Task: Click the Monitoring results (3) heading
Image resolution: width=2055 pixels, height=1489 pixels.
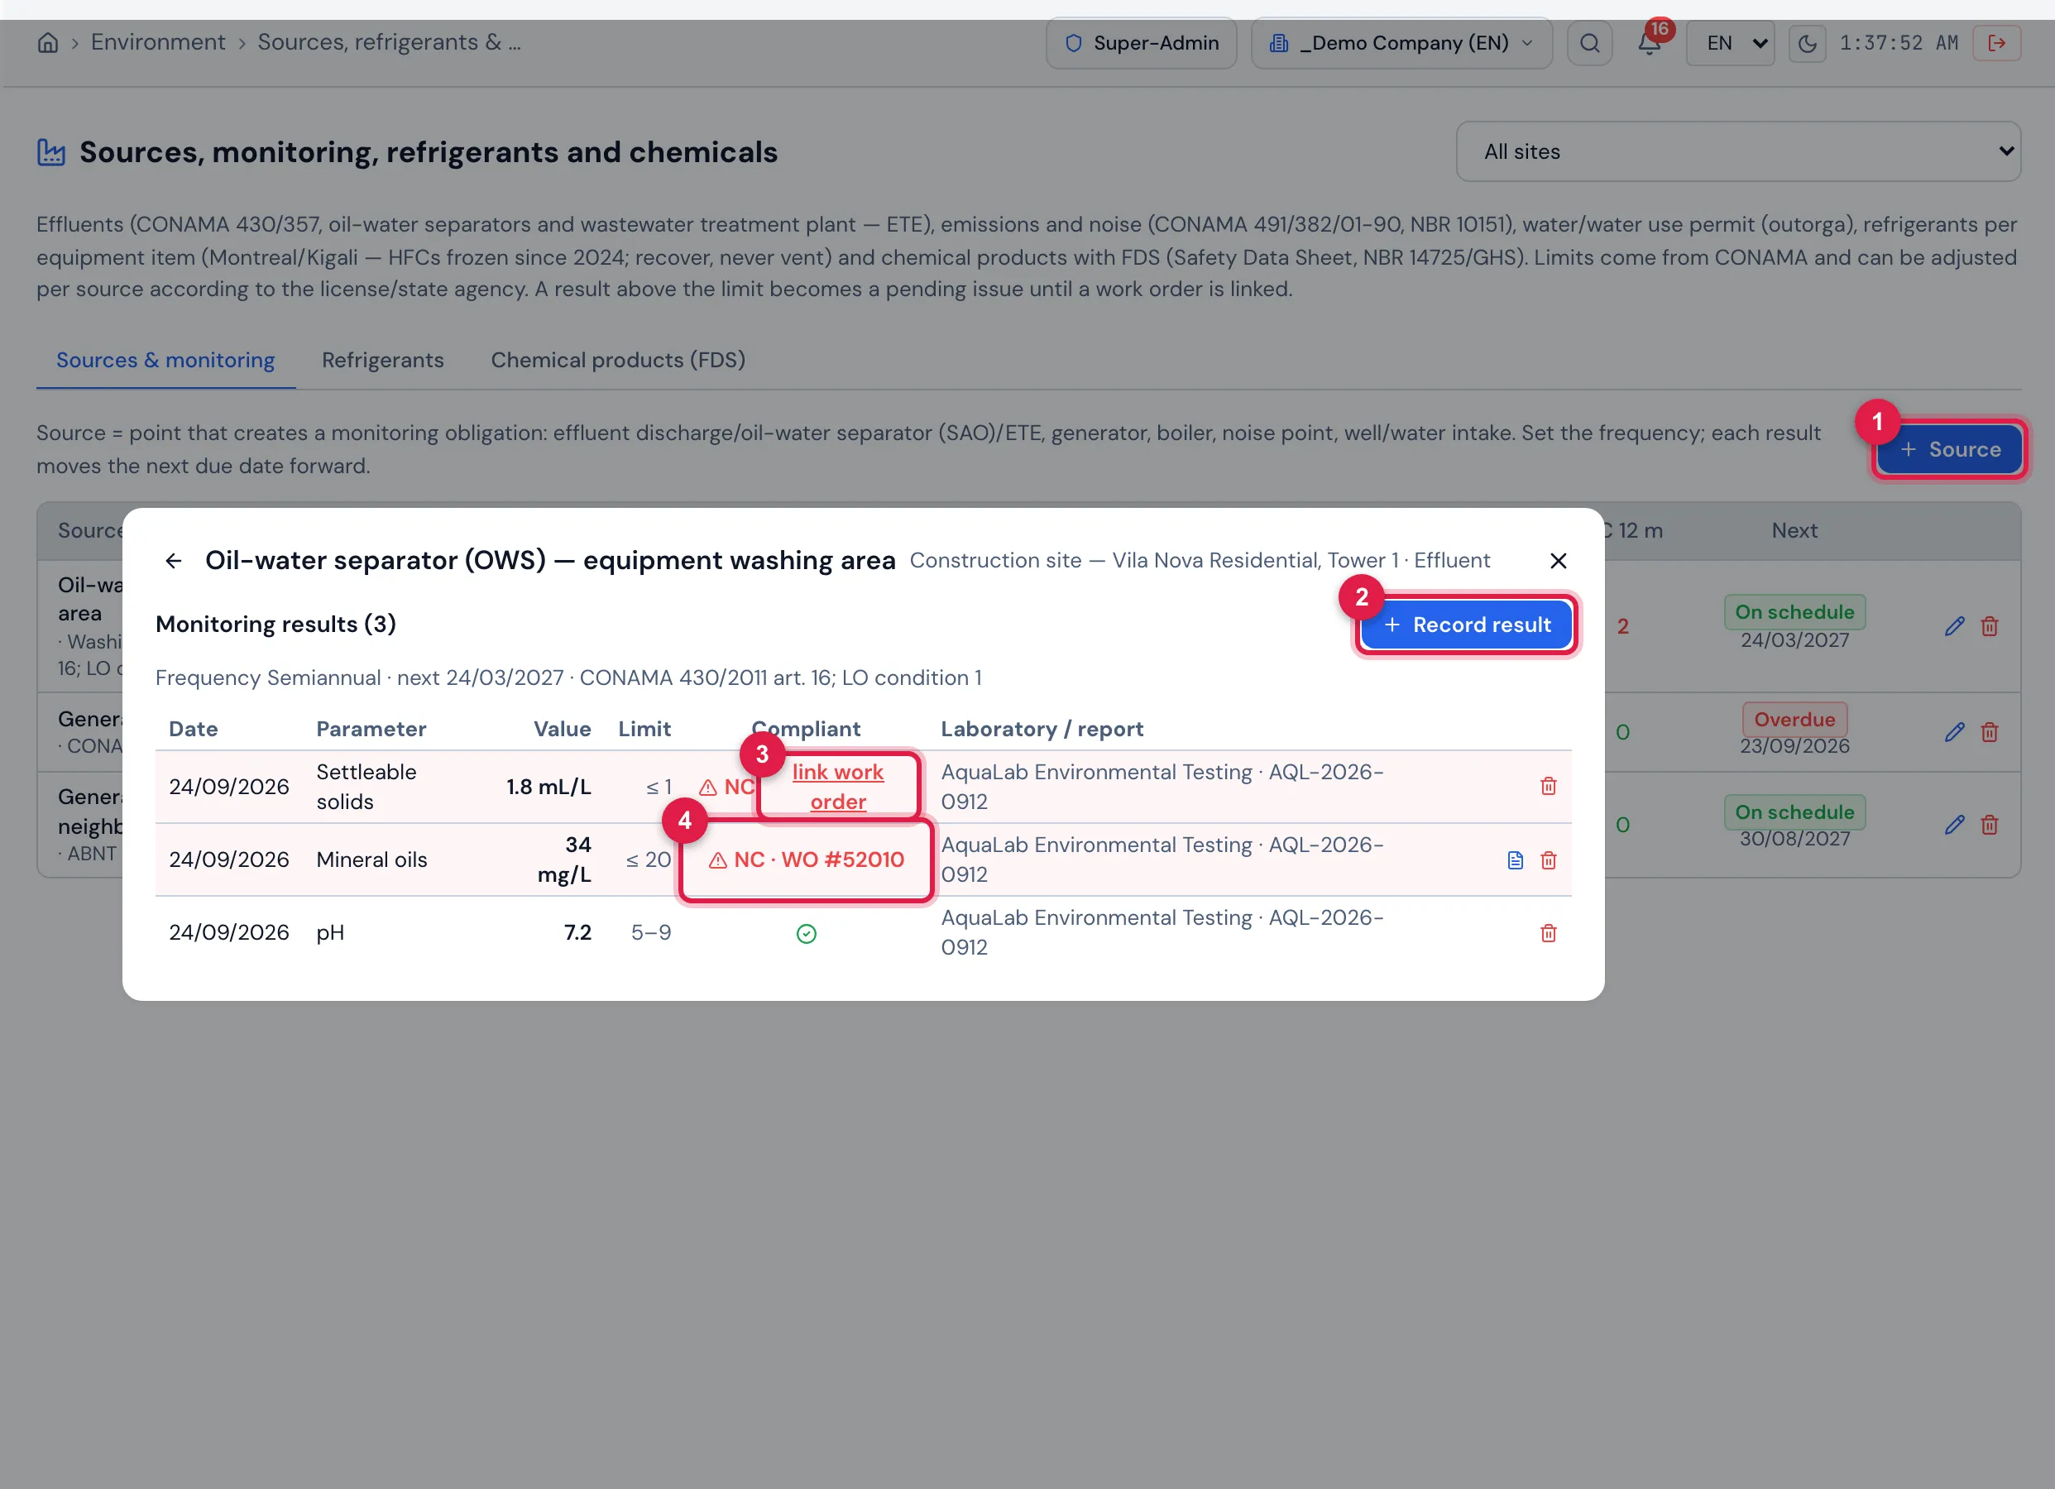Action: point(275,625)
